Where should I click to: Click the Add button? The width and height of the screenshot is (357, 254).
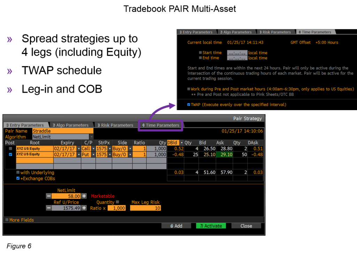[176, 226]
